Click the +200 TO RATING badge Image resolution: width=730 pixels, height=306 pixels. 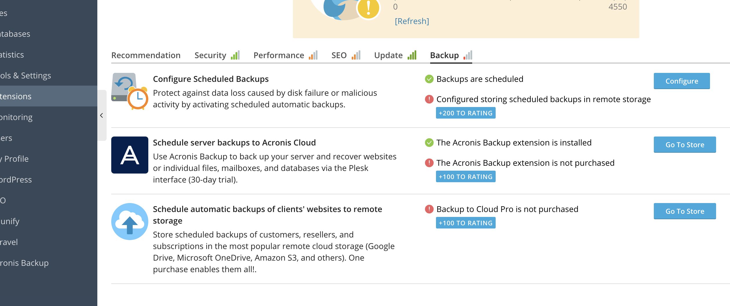point(466,113)
